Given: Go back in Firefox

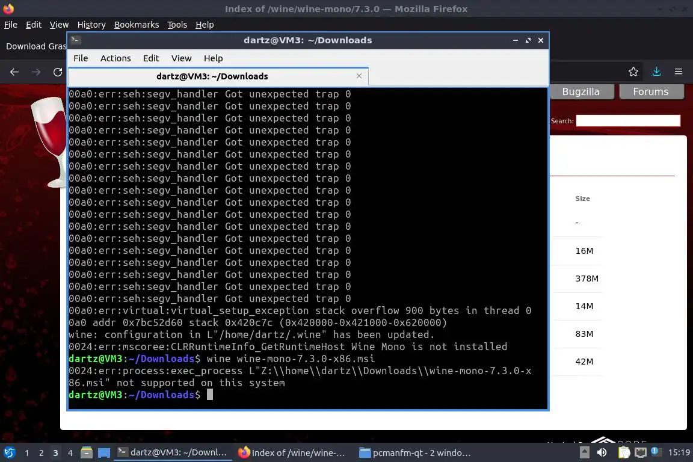Looking at the screenshot, I should [14, 72].
